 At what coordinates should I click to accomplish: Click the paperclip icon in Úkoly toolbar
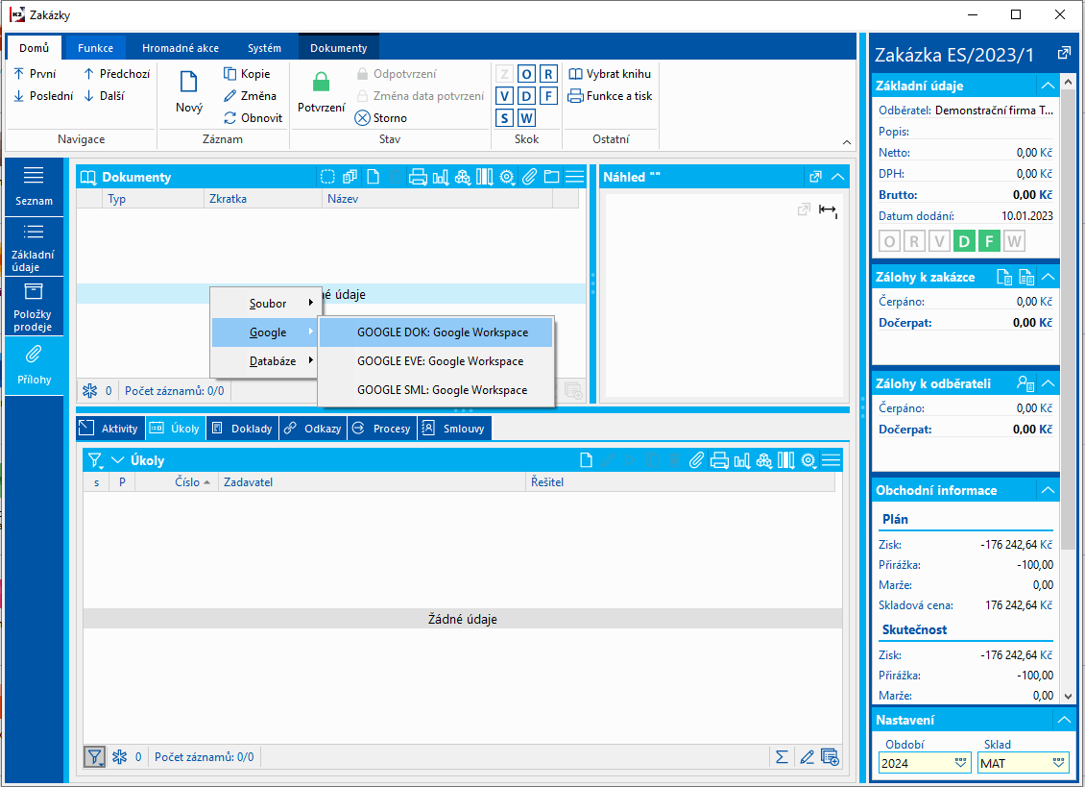point(697,460)
